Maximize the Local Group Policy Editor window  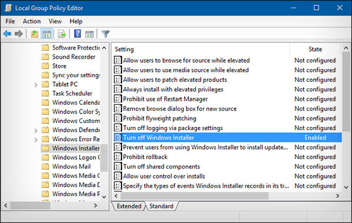point(316,8)
